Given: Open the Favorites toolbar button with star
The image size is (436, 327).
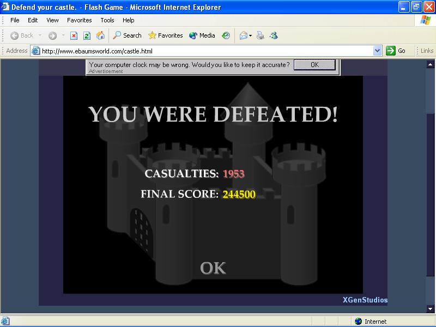Looking at the screenshot, I should pyautogui.click(x=165, y=35).
